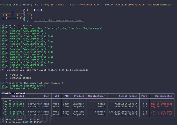The image size is (177, 125).
Task: Click the "USB-History-Events" table title
Action: [14, 93]
